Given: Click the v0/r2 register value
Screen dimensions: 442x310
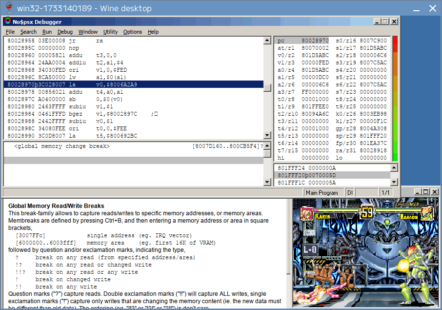Looking at the screenshot, I should pos(315,55).
